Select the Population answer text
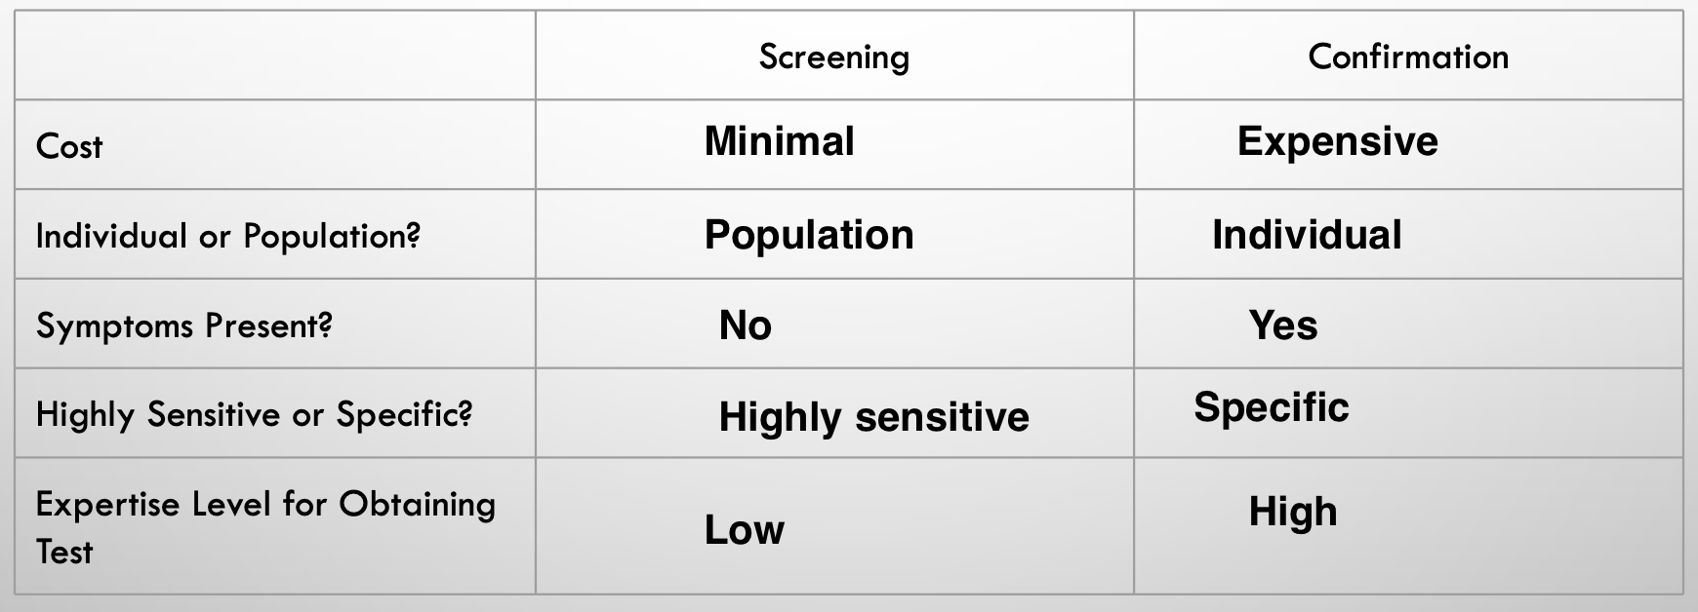This screenshot has width=1698, height=612. point(809,235)
